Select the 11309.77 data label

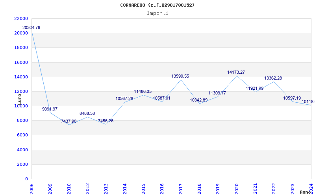point(217,93)
